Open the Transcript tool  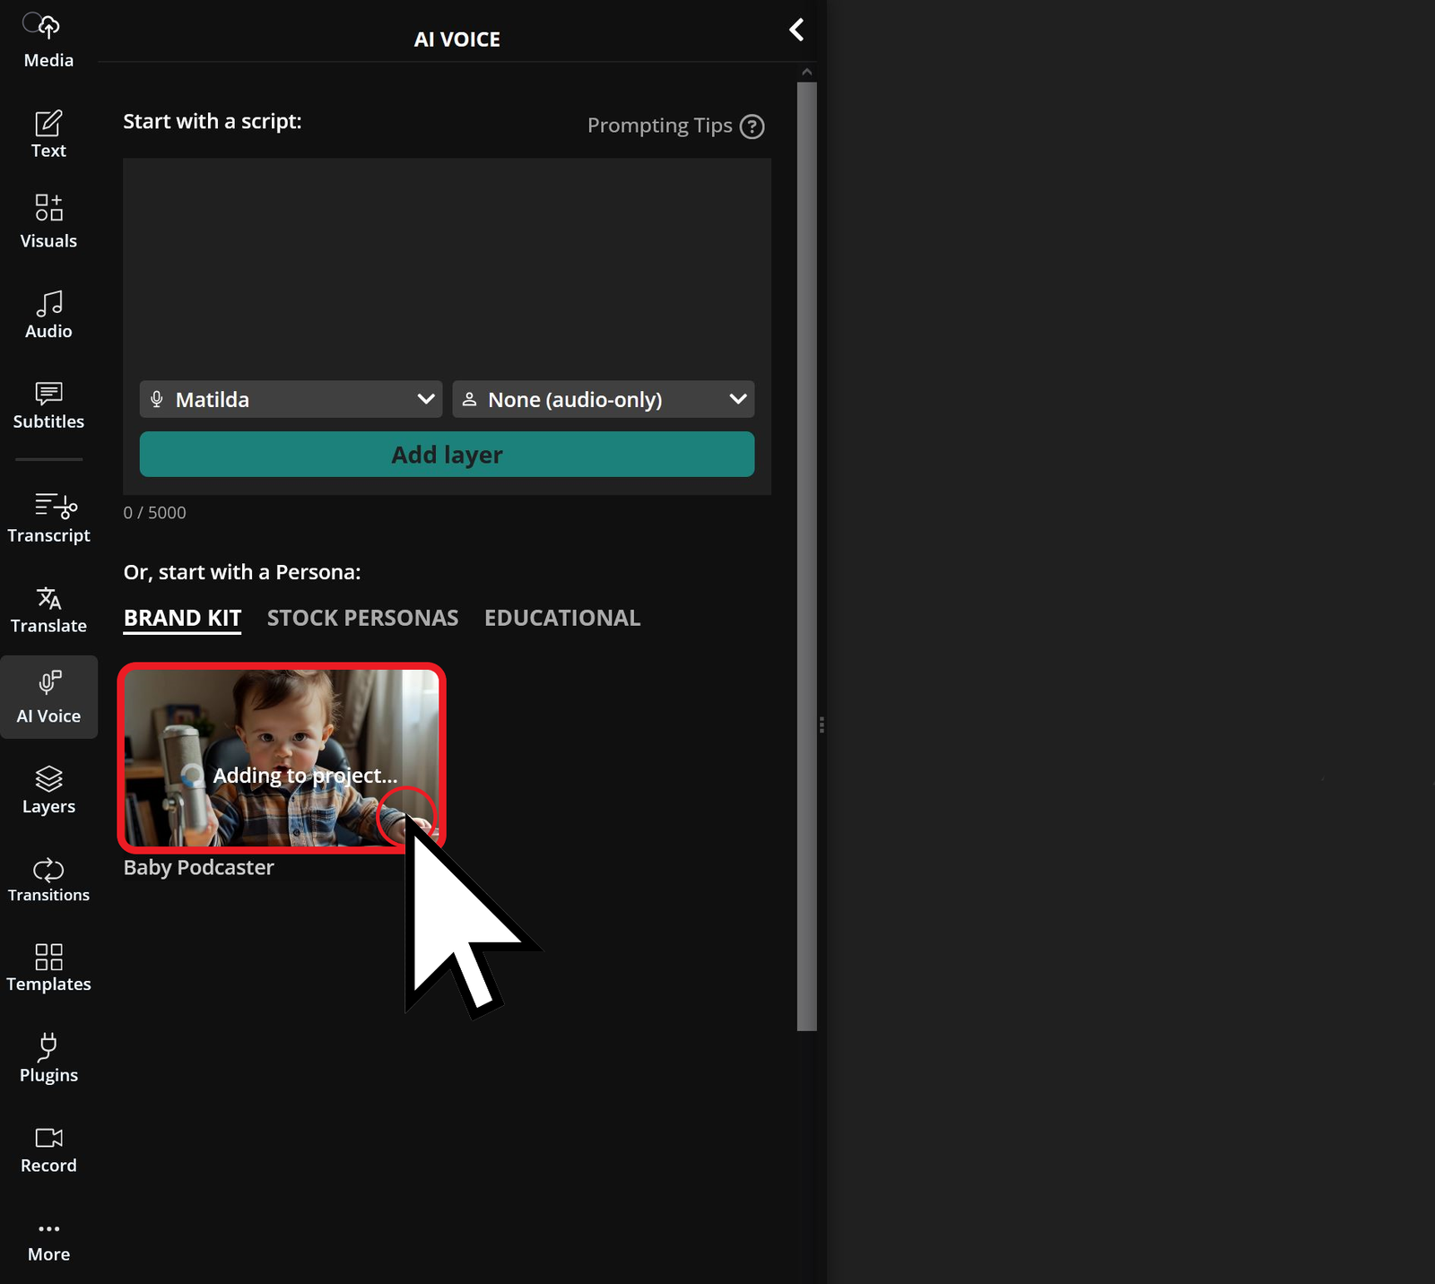(48, 516)
